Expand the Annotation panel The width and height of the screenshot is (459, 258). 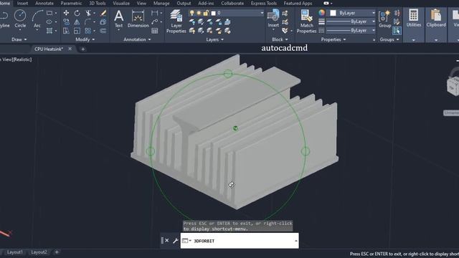137,39
